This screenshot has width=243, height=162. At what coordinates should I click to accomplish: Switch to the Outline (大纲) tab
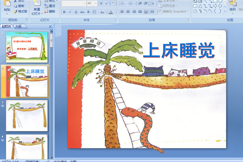(x=19, y=26)
